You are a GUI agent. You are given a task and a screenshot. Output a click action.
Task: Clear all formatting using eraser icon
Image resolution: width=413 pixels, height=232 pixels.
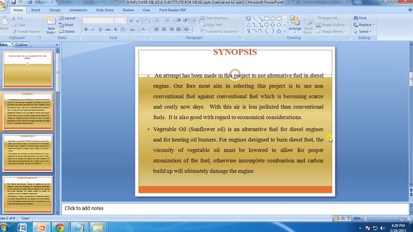pyautogui.click(x=146, y=21)
